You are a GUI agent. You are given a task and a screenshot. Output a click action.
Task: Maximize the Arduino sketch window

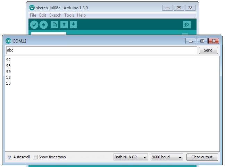179,8
